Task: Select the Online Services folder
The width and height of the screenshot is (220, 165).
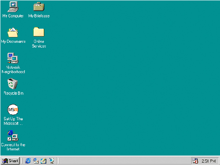Action: click(39, 32)
